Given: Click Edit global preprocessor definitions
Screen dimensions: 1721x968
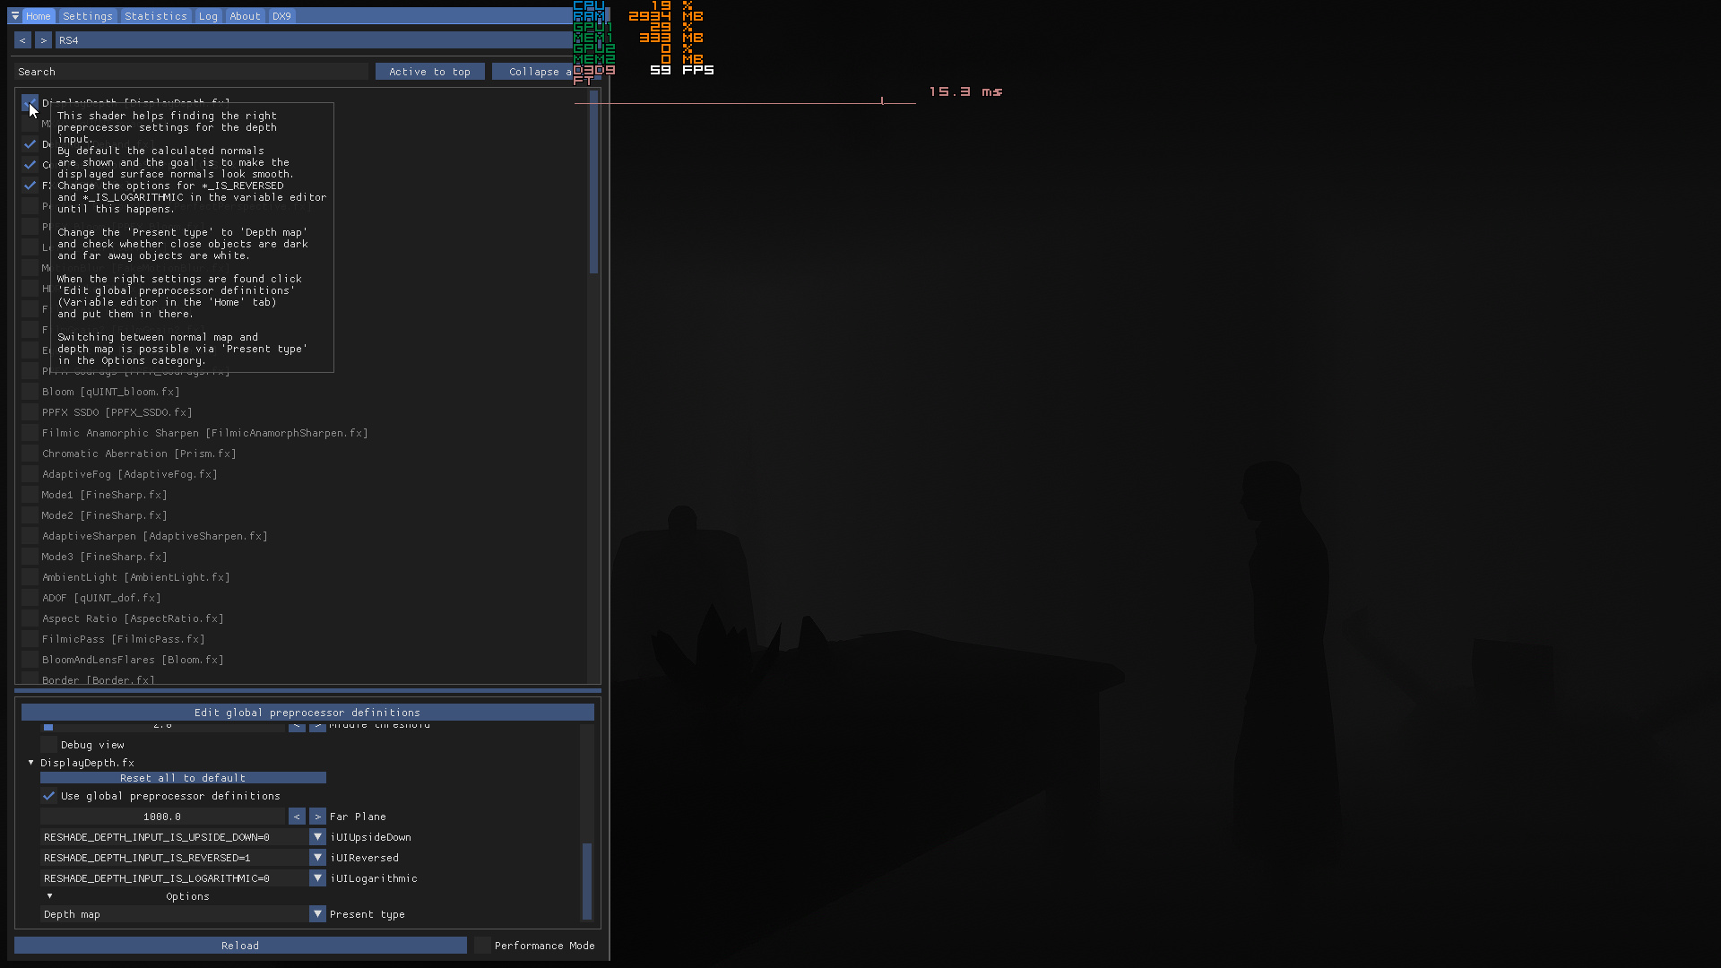Looking at the screenshot, I should click(307, 713).
